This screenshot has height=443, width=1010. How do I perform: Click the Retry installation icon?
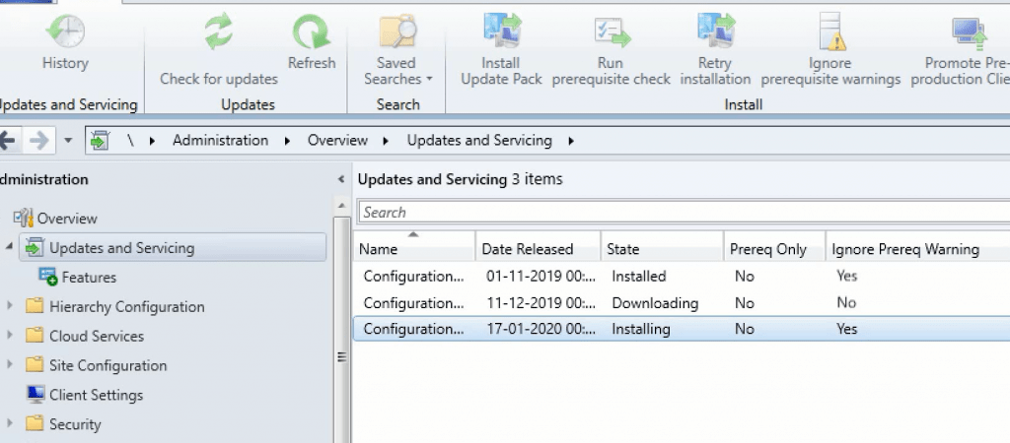(x=715, y=32)
